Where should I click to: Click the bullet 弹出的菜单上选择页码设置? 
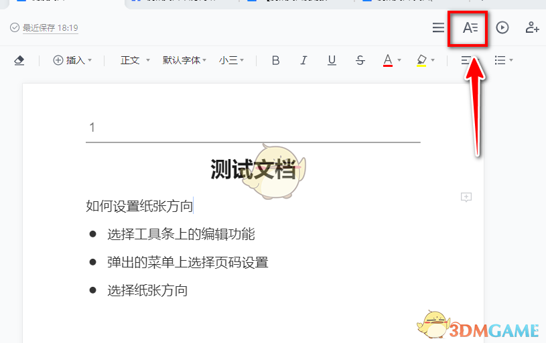(x=188, y=262)
